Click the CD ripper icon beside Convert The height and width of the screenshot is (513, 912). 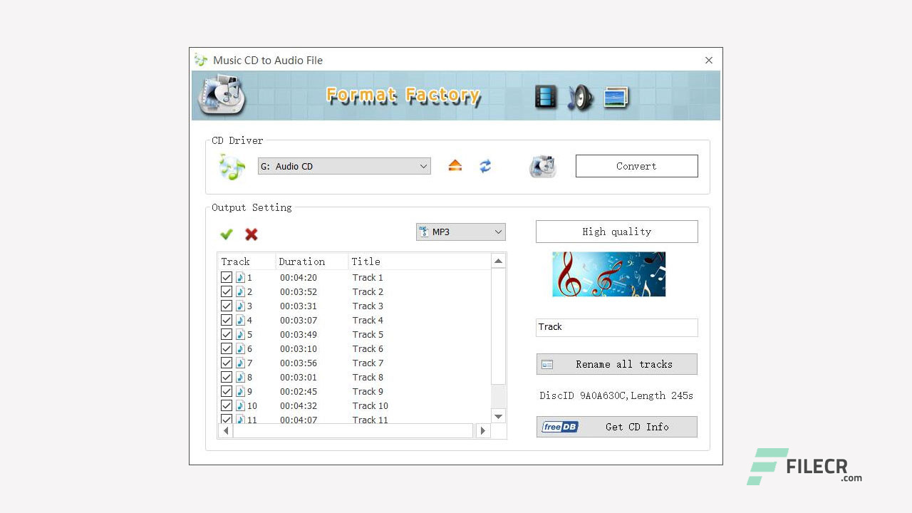[x=542, y=167]
